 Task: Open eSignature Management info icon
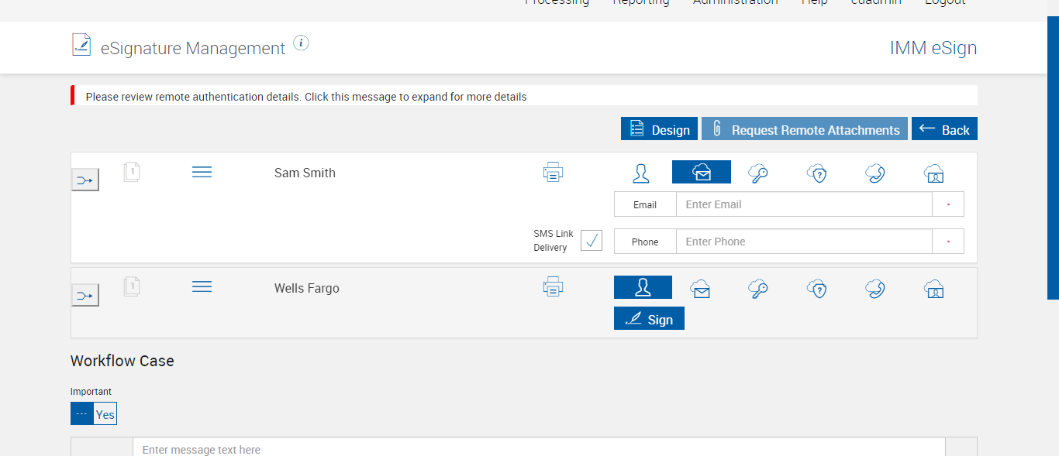pyautogui.click(x=302, y=43)
